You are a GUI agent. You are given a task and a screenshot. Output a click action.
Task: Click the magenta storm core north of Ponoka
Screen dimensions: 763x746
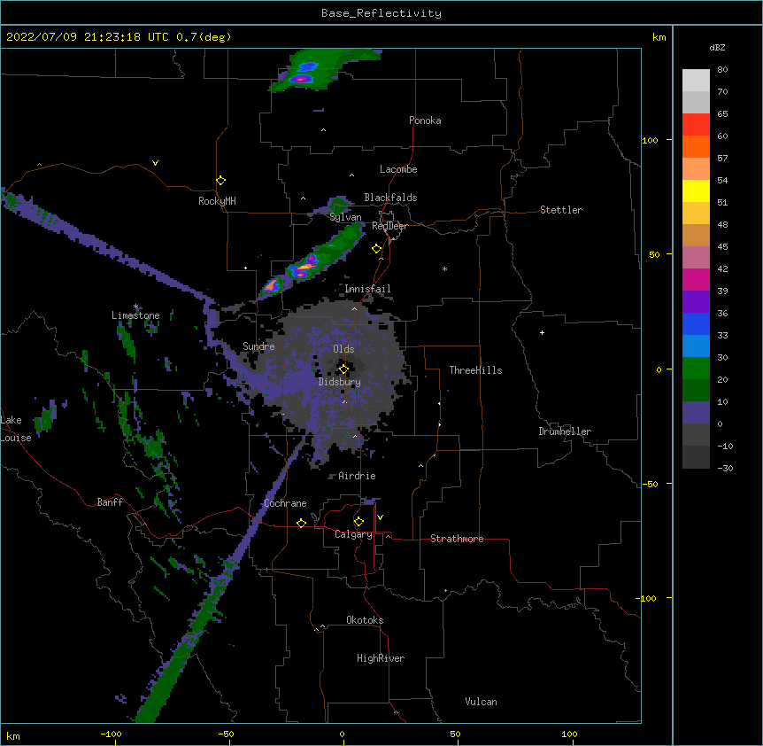coord(301,78)
